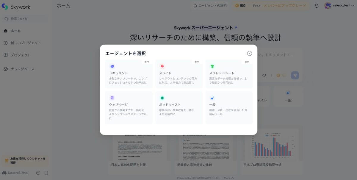Open ナレッジベース in the sidebar
The height and width of the screenshot is (180, 357).
(25, 69)
